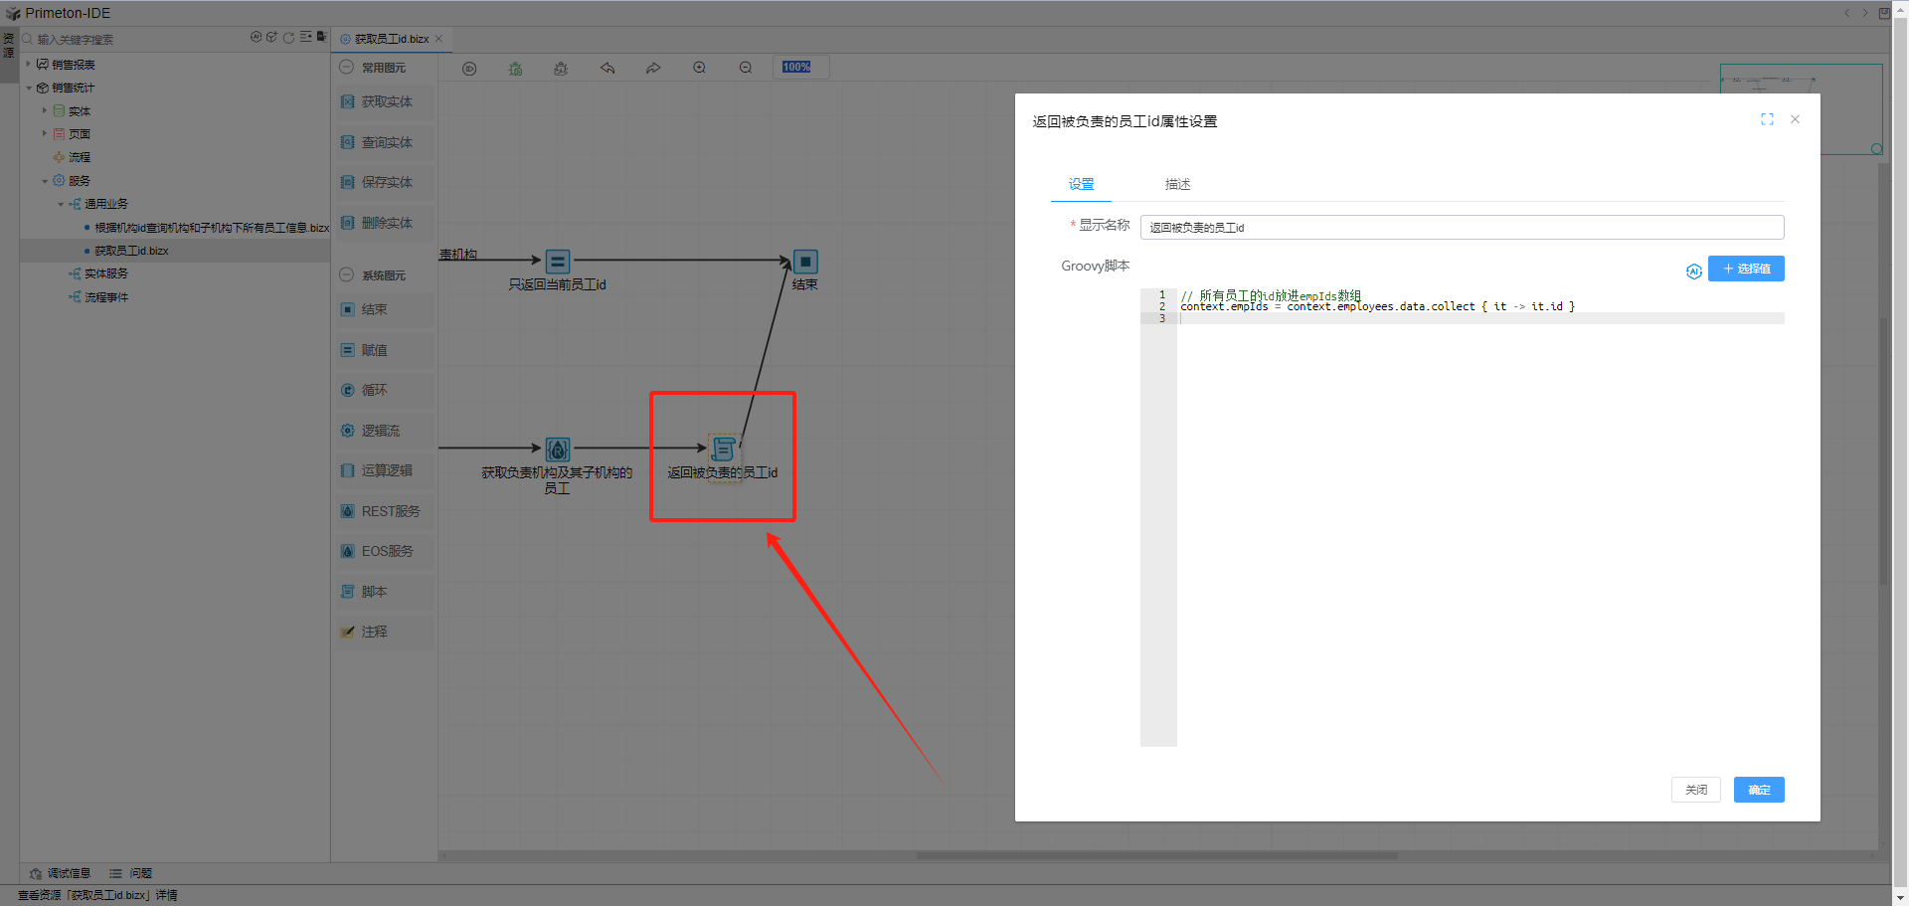Click the 100% zoom percentage field
Viewport: 1909px width, 906px height.
[x=796, y=68]
